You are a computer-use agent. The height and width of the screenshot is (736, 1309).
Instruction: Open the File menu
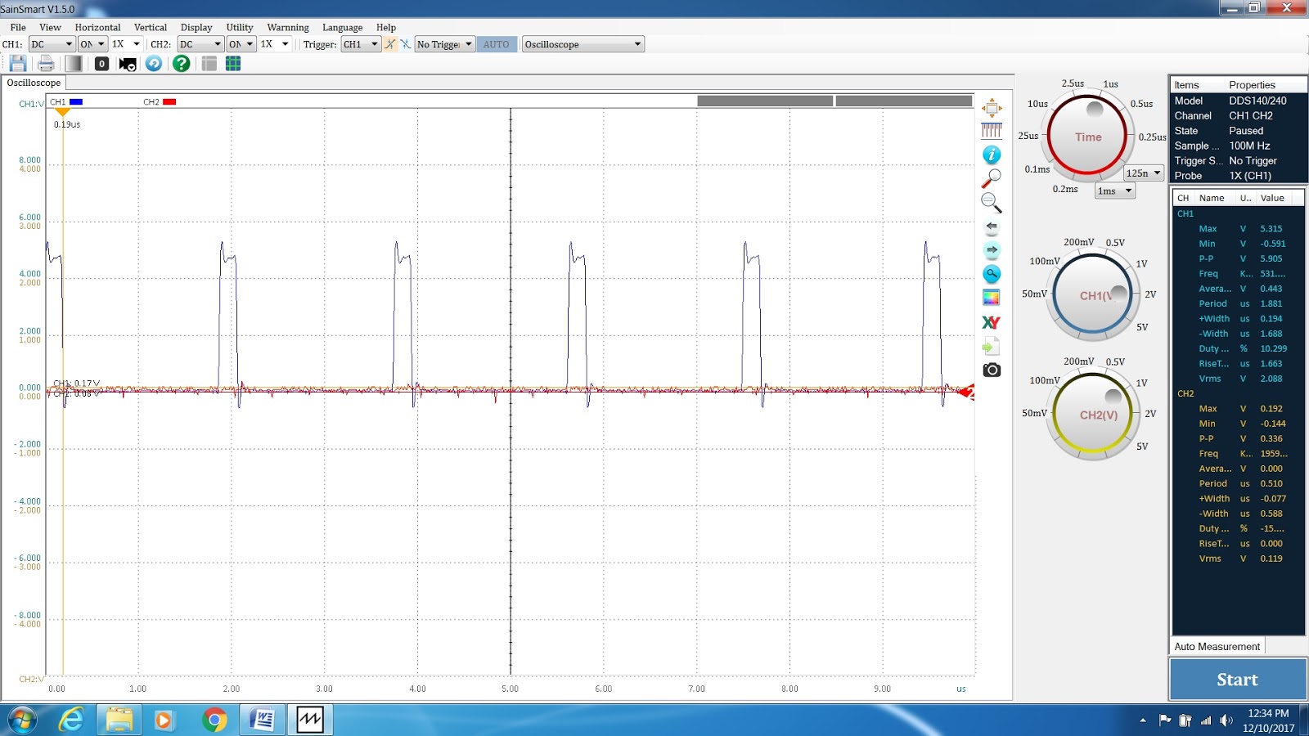click(x=18, y=27)
